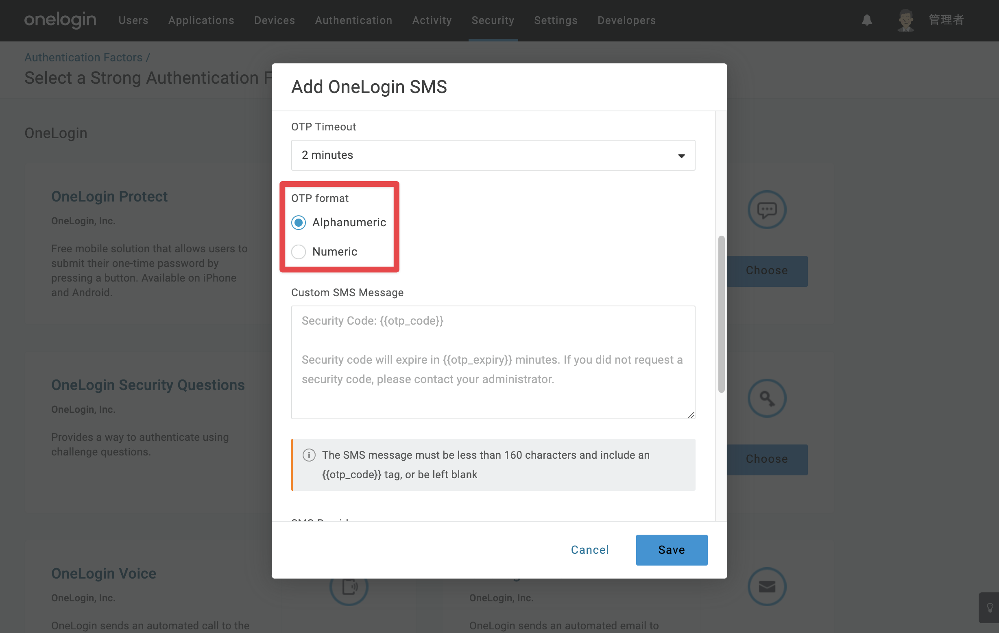Click the info icon in SMS notice
Viewport: 999px width, 633px height.
[x=309, y=455]
